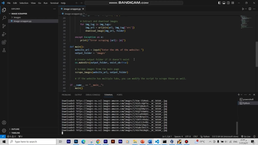Expand the OUTLINE section

(15, 129)
